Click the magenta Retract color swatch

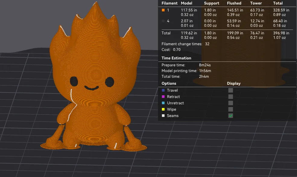click(x=163, y=97)
